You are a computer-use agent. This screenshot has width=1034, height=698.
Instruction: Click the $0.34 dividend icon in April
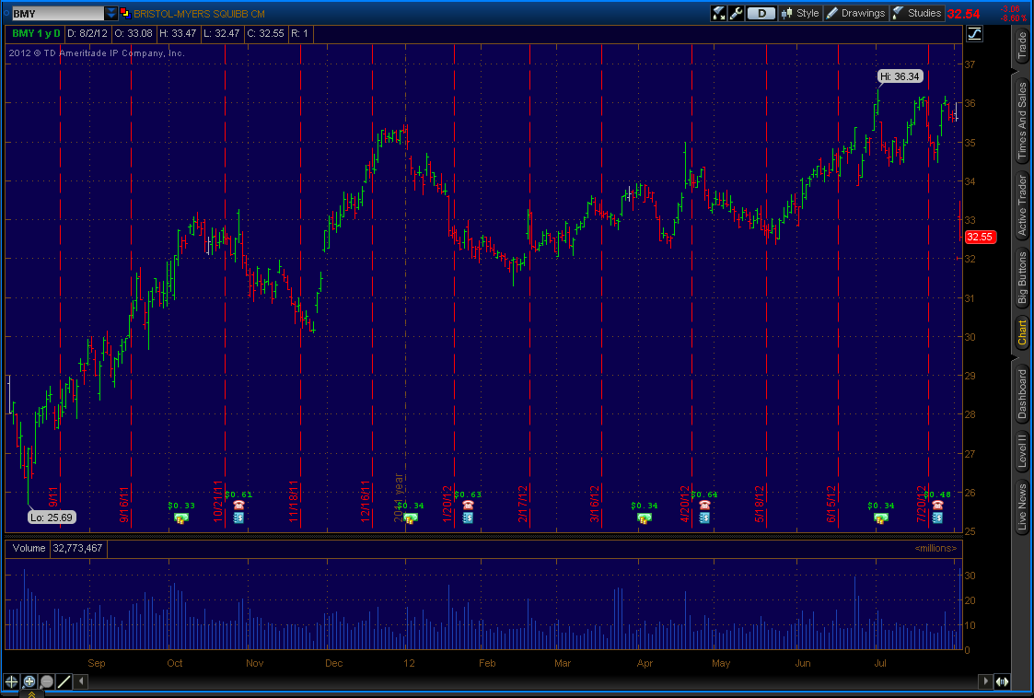point(644,518)
